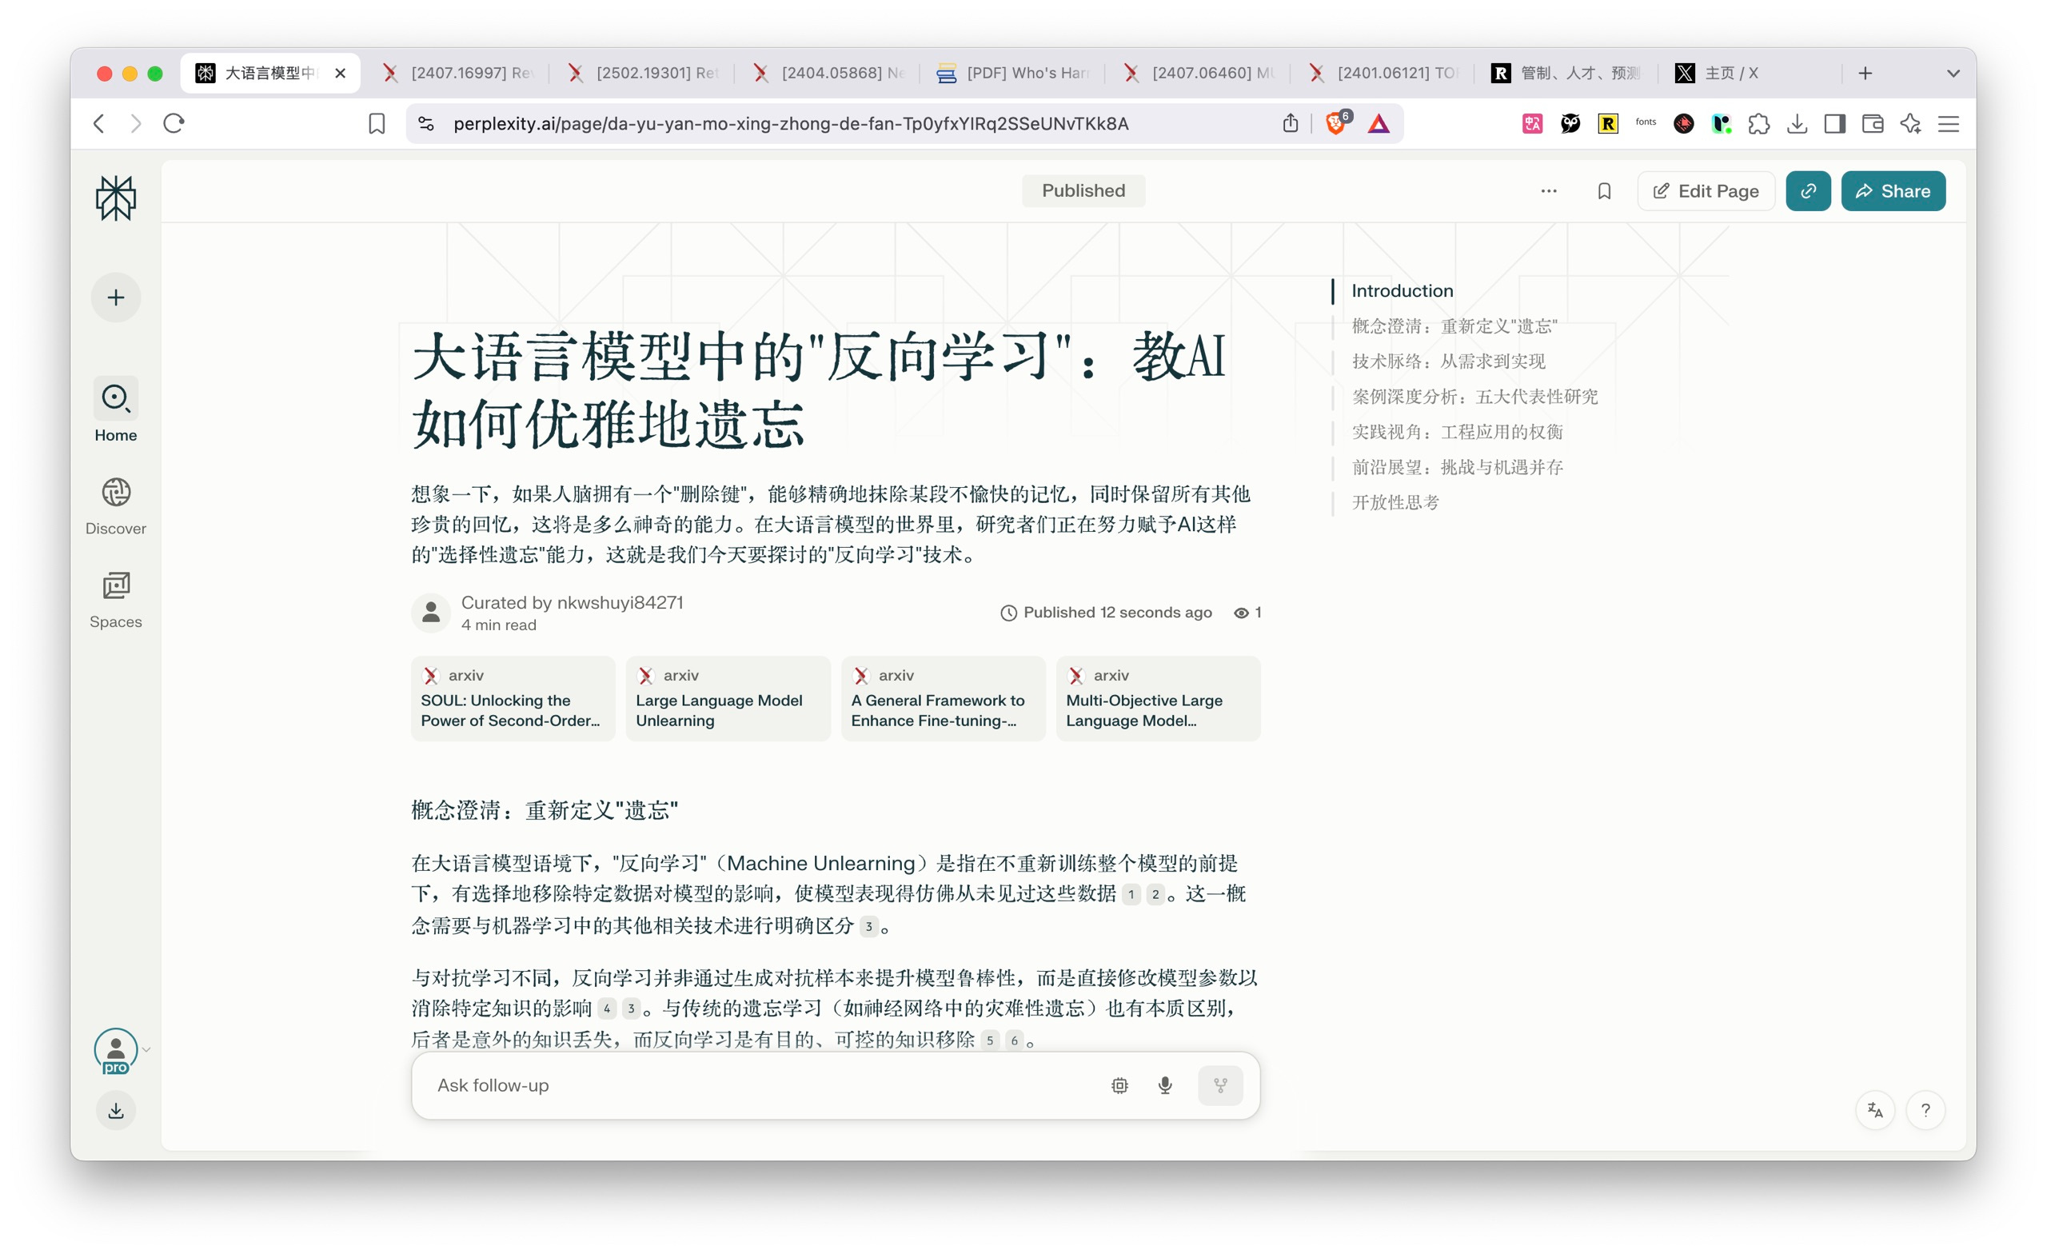
Task: Click the Edit Page button
Action: [1706, 191]
